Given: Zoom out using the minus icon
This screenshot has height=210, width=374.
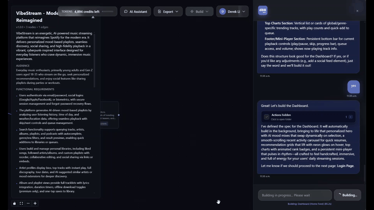Looking at the screenshot, I should click(x=28, y=203).
